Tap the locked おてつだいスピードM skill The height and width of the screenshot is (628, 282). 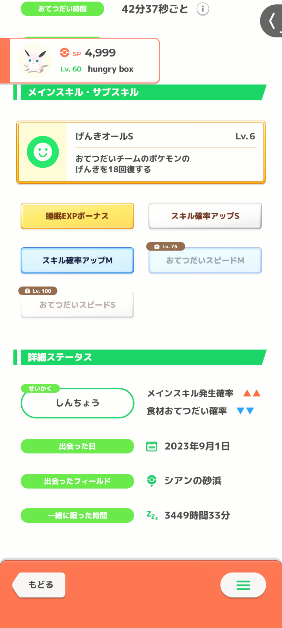pyautogui.click(x=205, y=260)
